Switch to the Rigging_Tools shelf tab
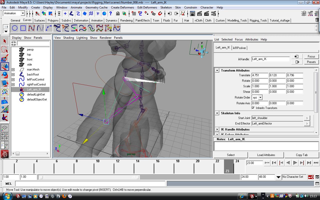This screenshot has height=200, width=320. [258, 20]
